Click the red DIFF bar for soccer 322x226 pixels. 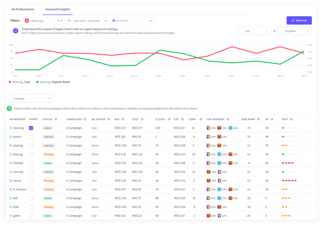tap(289, 181)
